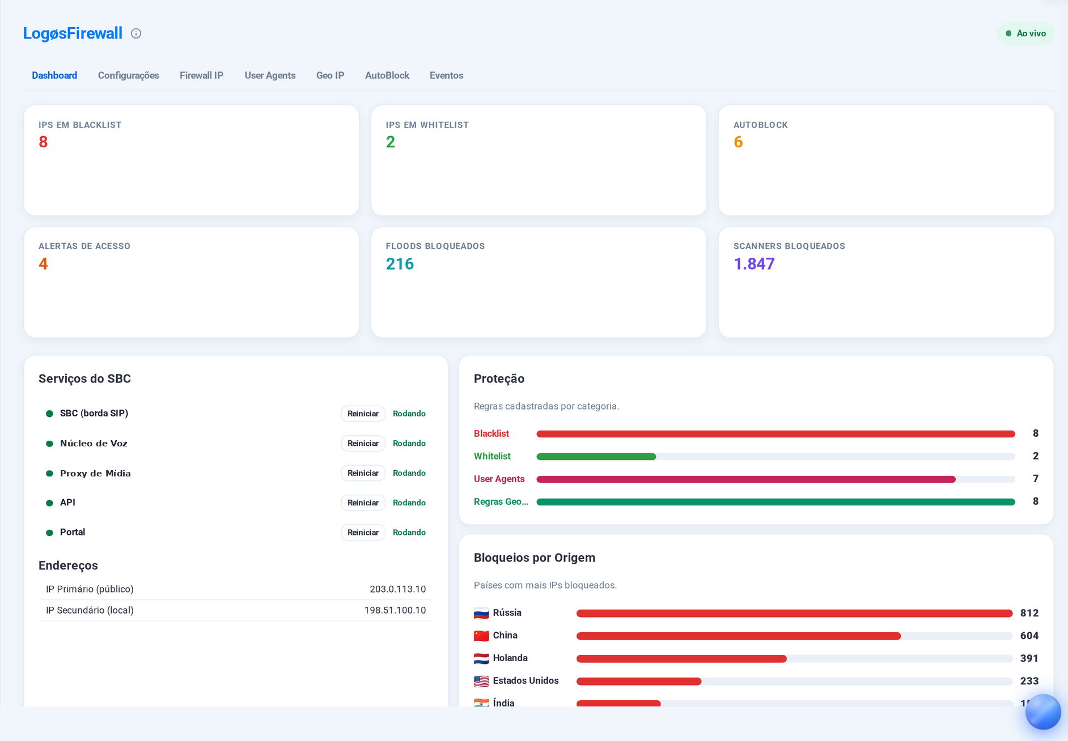Viewport: 1068px width, 741px height.
Task: Click the China flag icon
Action: 481,636
